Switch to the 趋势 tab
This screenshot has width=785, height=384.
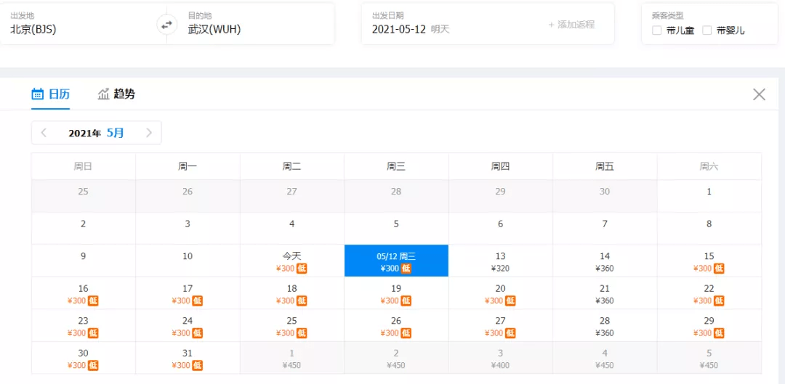(x=116, y=94)
